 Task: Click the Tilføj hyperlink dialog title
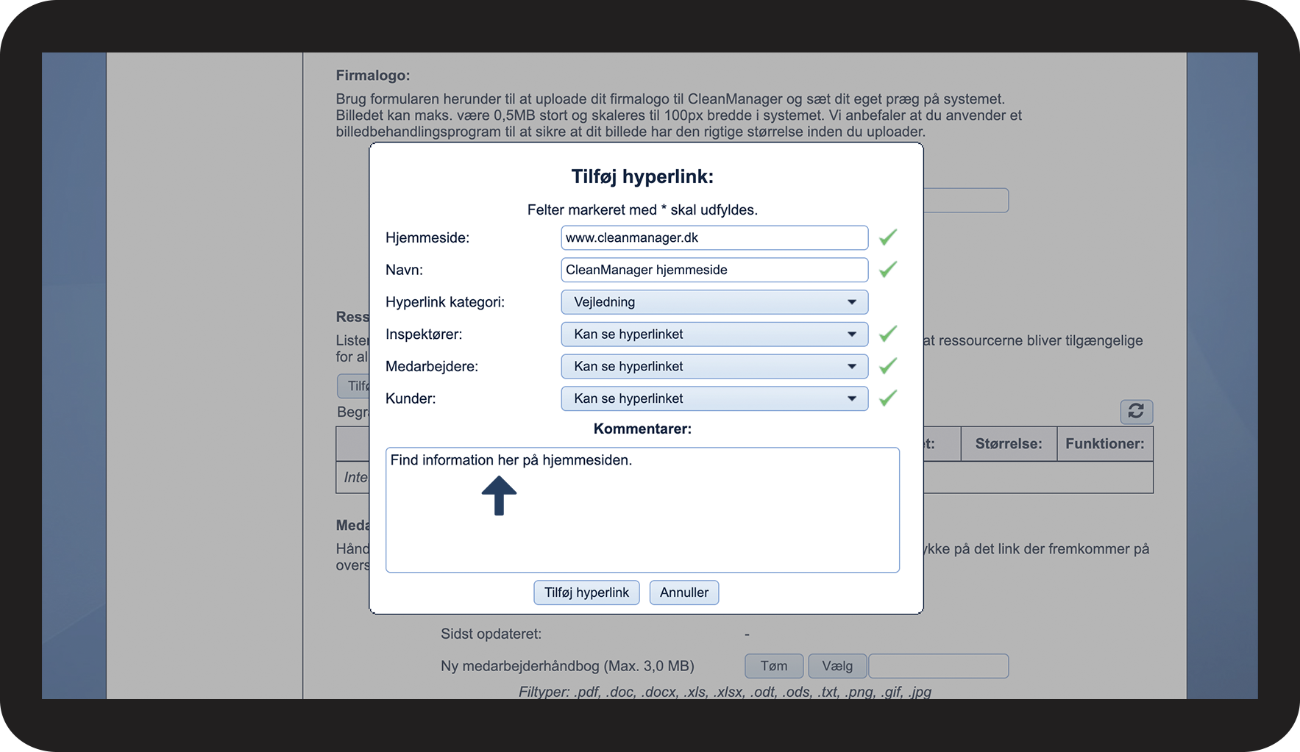tap(642, 176)
